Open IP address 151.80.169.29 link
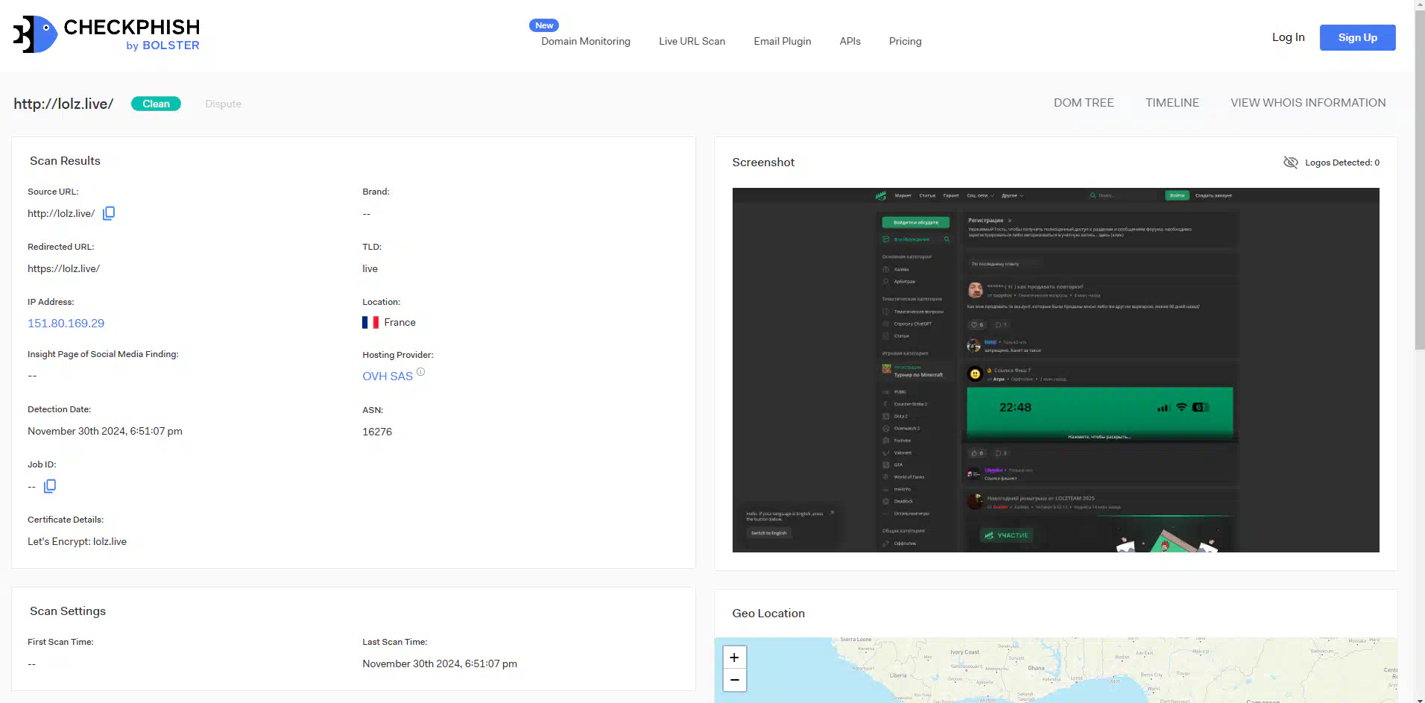Viewport: 1425px width, 703px height. [x=66, y=323]
